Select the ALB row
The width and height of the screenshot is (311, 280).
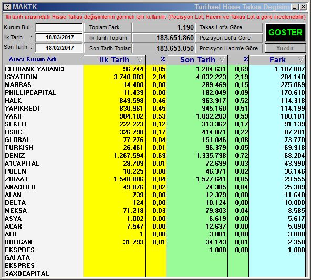tap(155, 234)
